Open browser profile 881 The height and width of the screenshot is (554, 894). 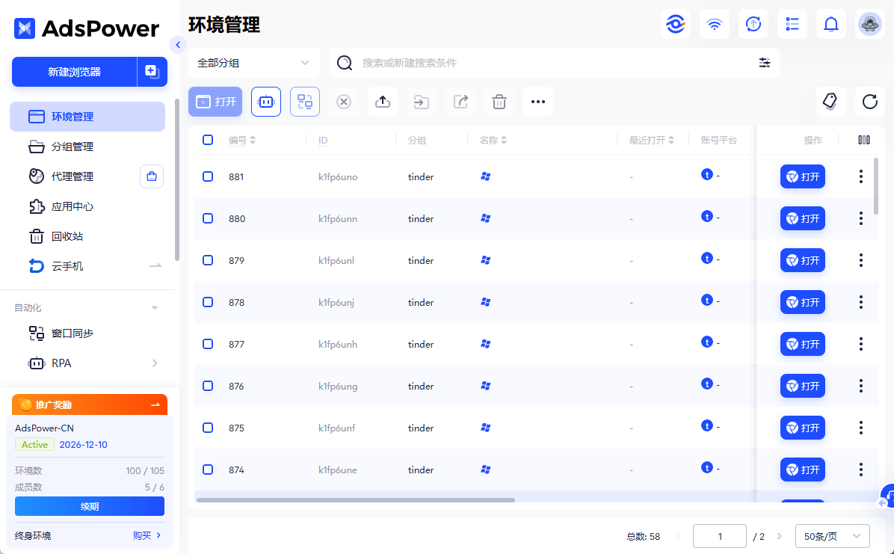[x=802, y=176]
